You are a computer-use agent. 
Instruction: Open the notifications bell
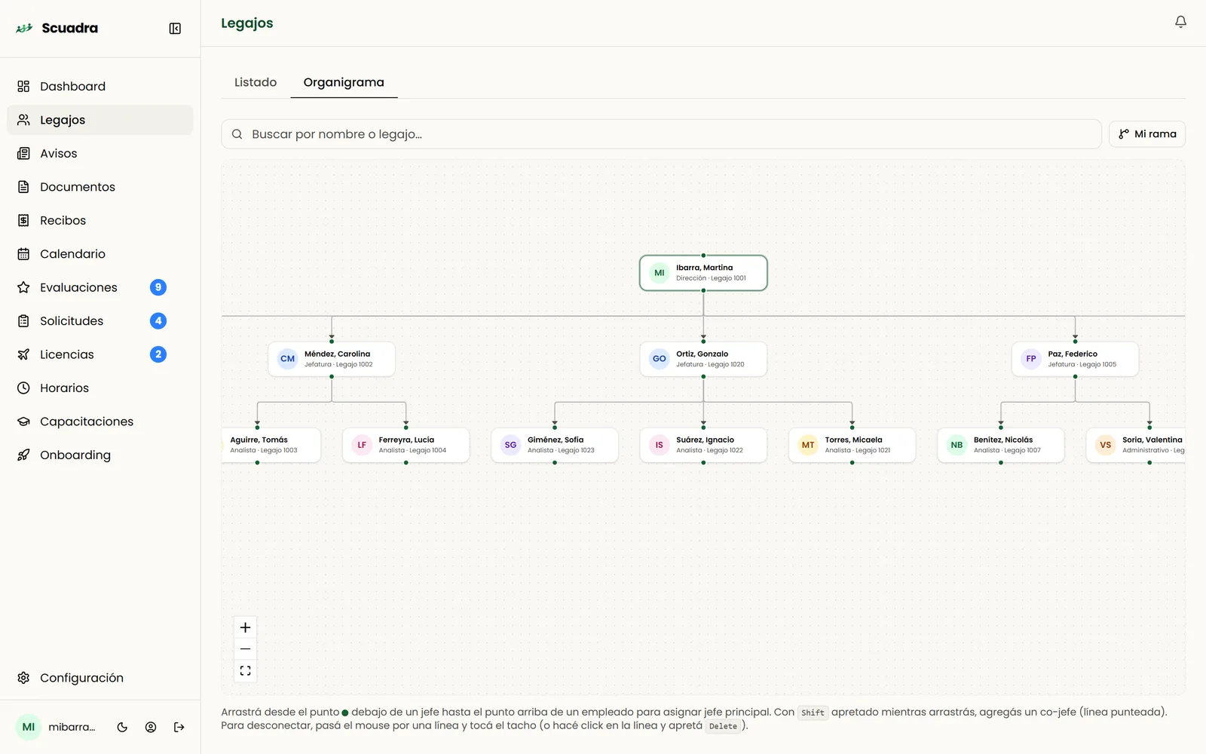point(1180,22)
